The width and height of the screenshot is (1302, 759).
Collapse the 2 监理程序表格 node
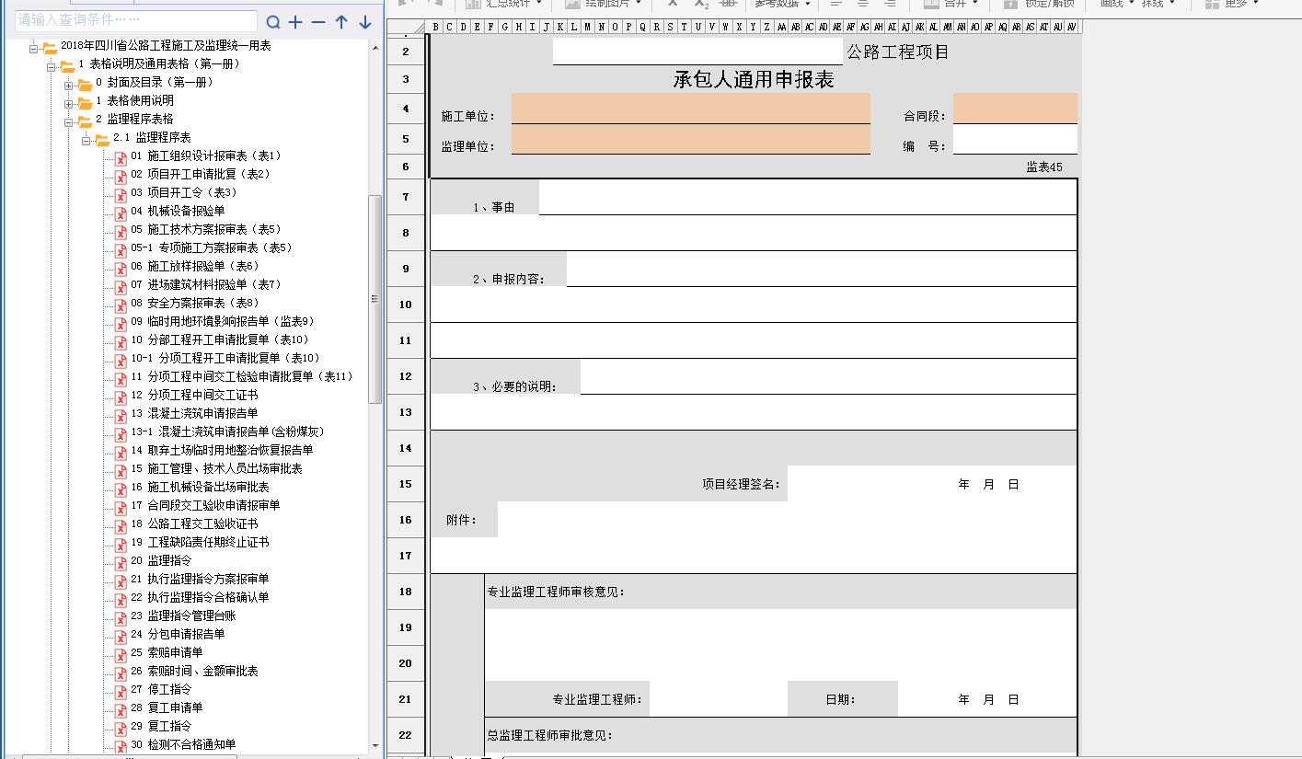(69, 121)
